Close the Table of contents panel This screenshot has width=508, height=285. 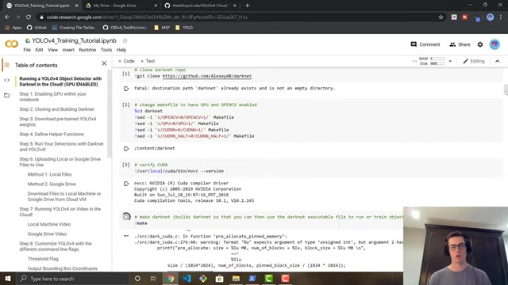coord(104,63)
